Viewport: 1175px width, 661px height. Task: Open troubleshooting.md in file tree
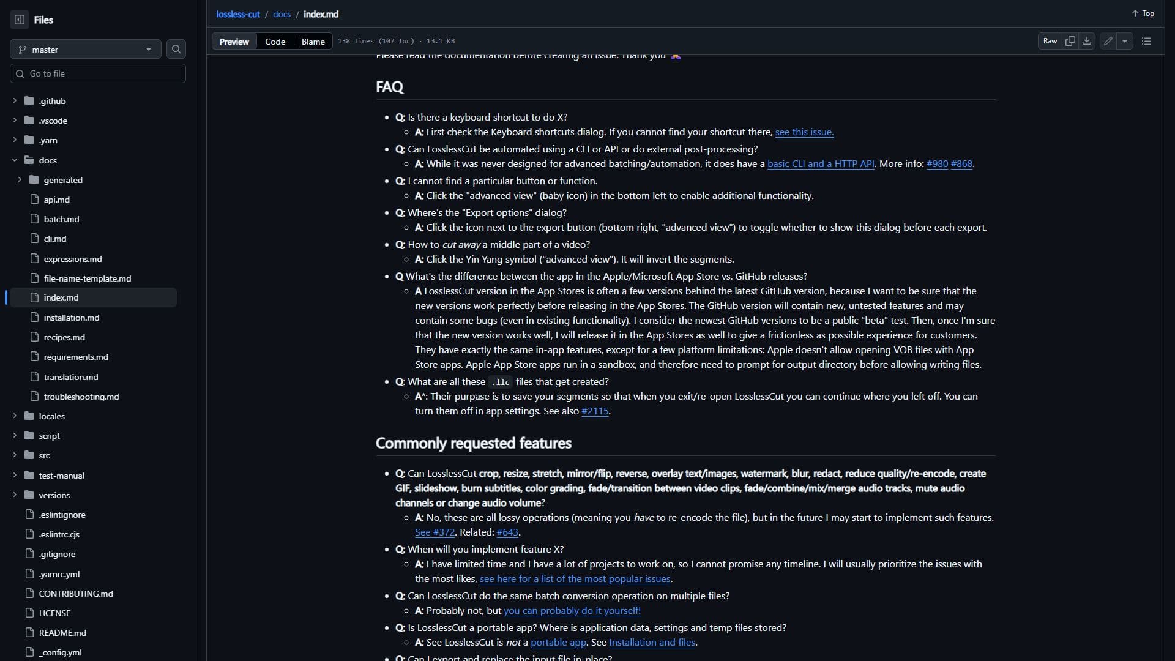(x=81, y=396)
